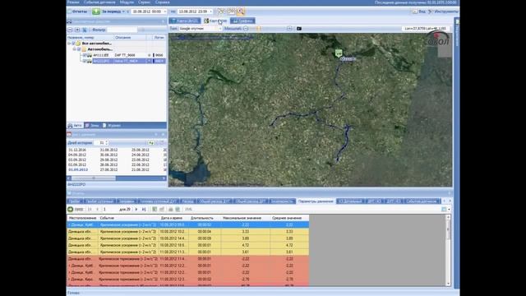This screenshot has height=296, width=526.
Task: Switch to the График tab
Action: tap(243, 21)
